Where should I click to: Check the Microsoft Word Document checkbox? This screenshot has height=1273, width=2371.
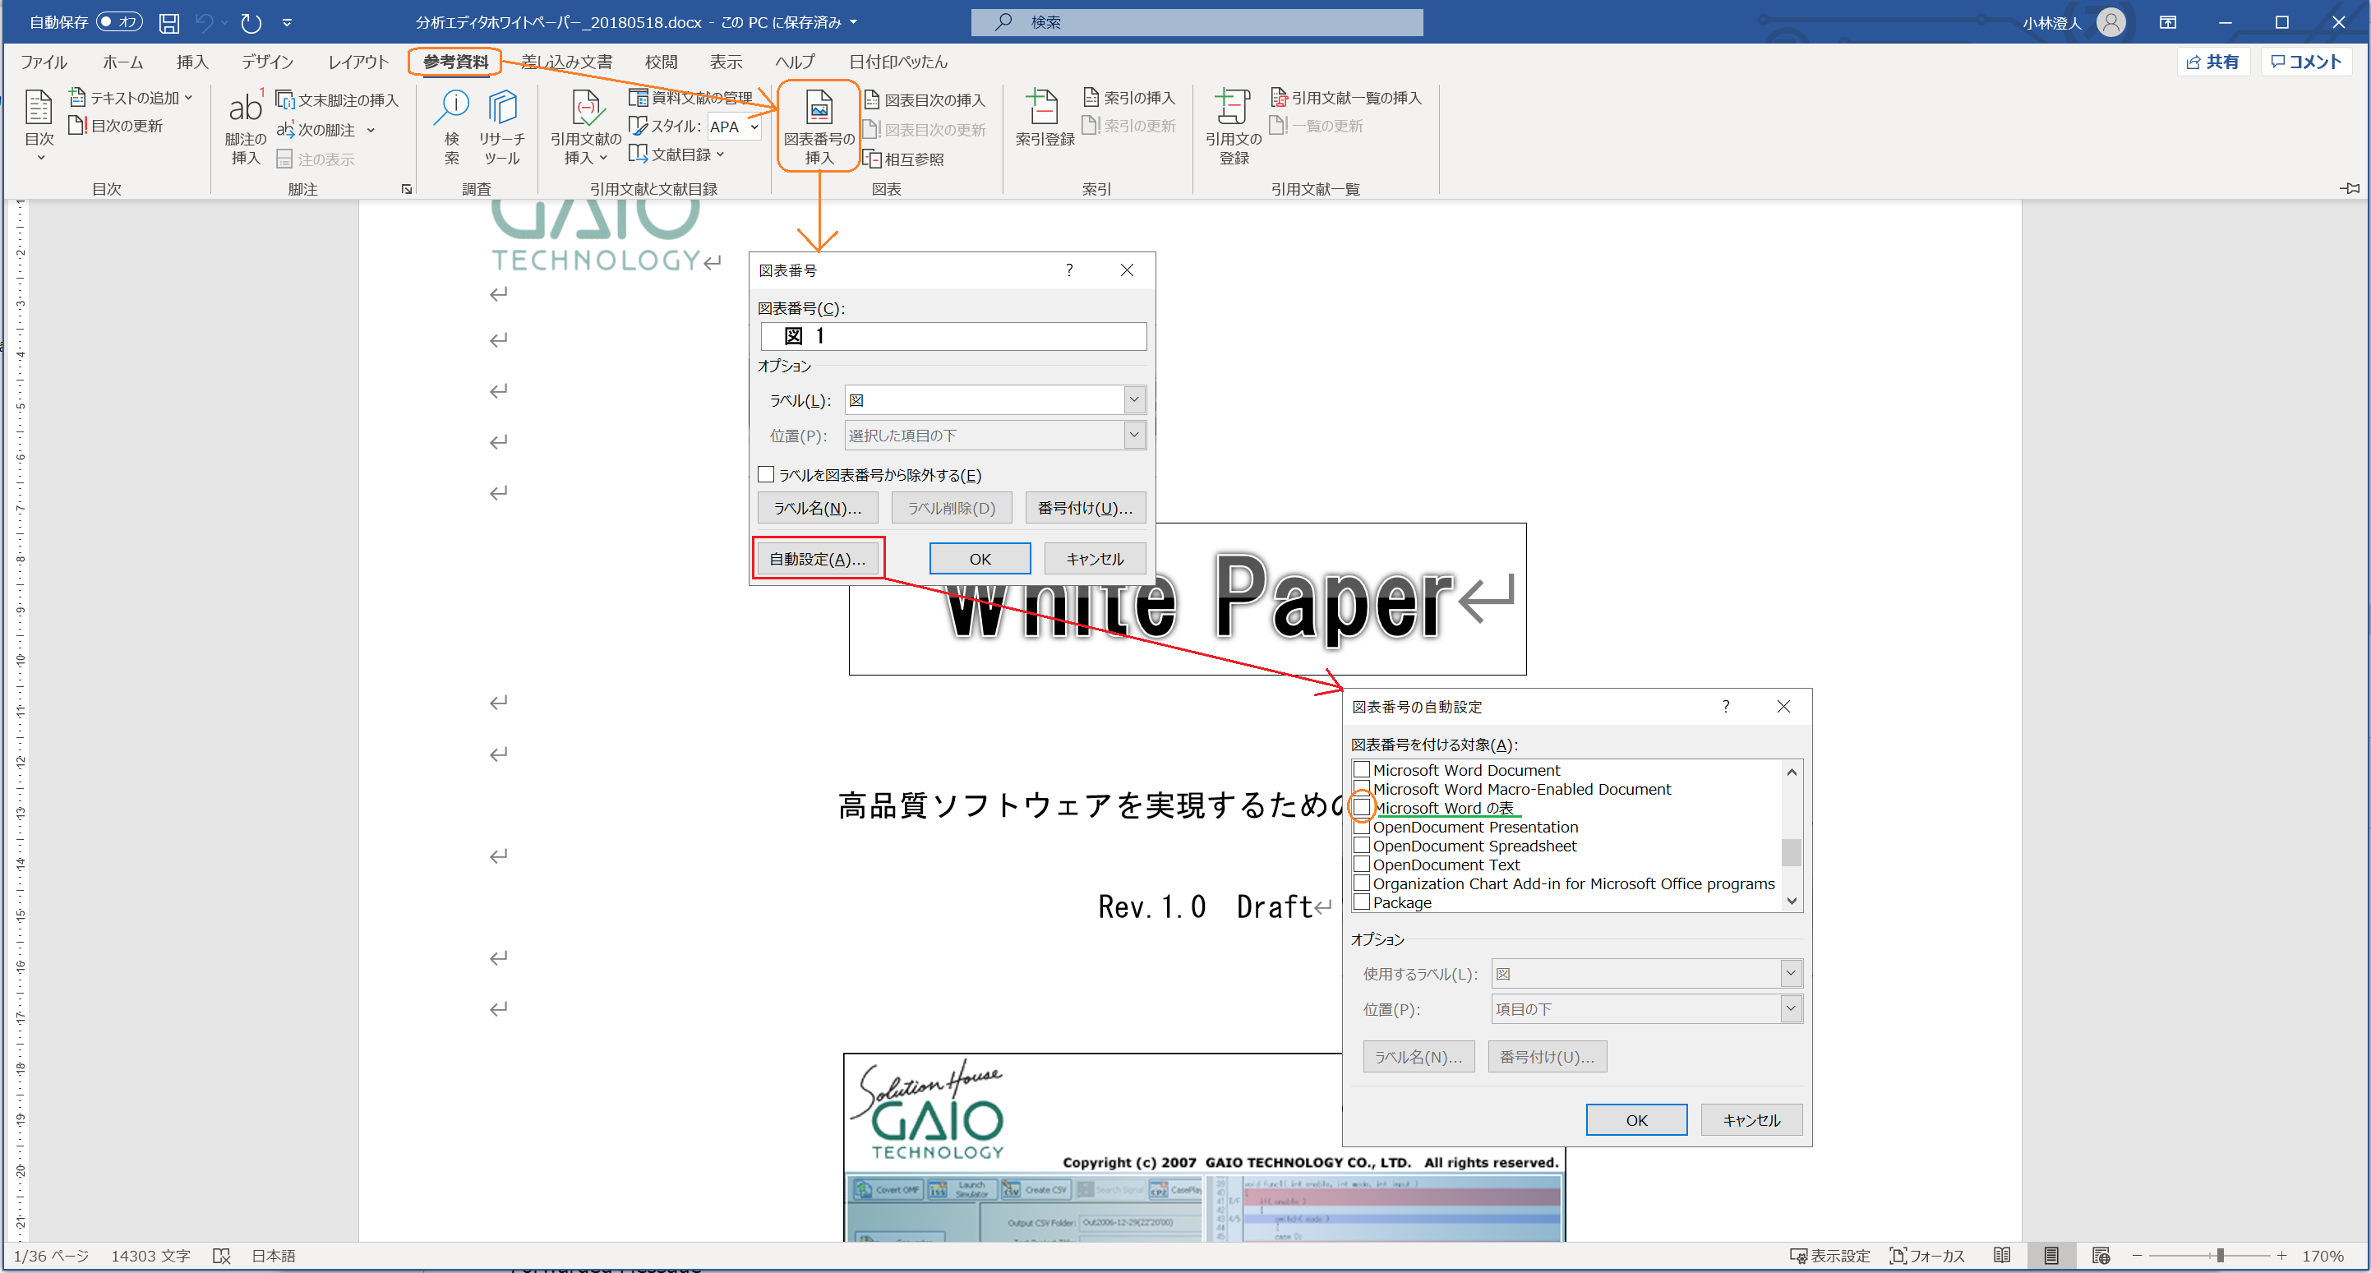(x=1361, y=769)
